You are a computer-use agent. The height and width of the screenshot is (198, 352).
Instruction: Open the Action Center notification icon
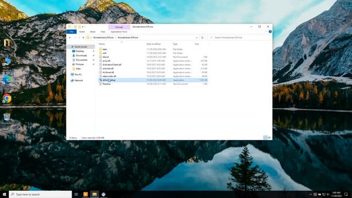(x=346, y=194)
